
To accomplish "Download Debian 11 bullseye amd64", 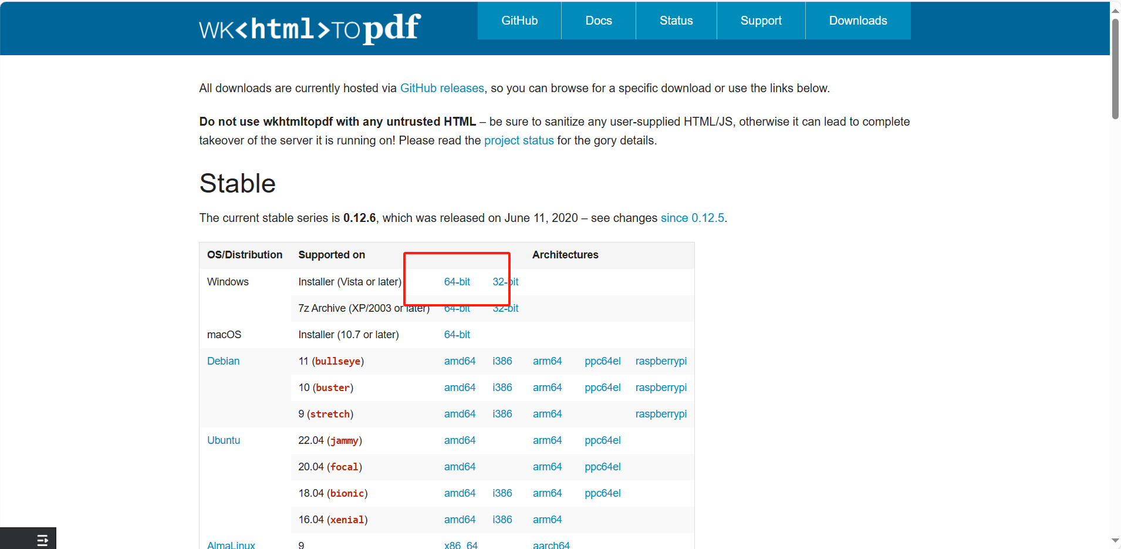I will (x=460, y=361).
